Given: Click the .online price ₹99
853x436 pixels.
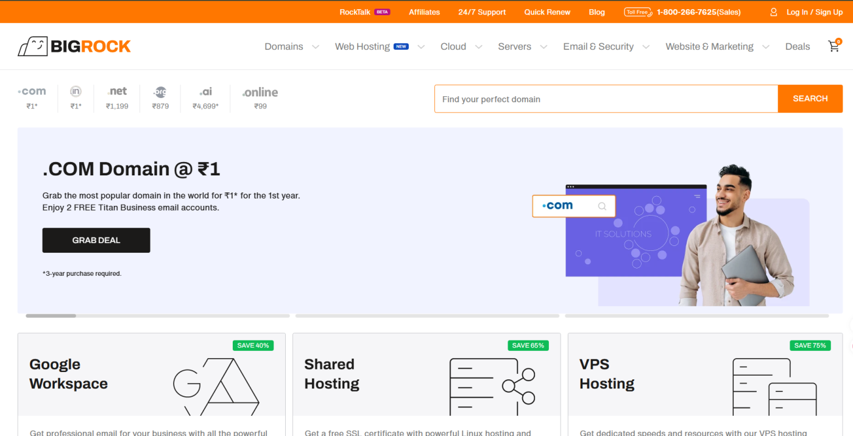Looking at the screenshot, I should (x=261, y=106).
